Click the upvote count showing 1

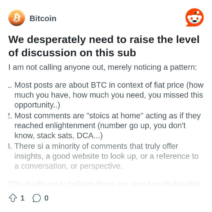pos(23,198)
